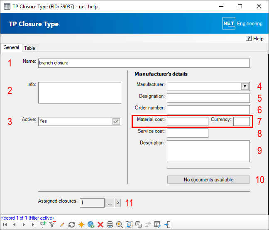Click the refresh arrows icon
This screenshot has width=269, height=230.
(x=72, y=225)
